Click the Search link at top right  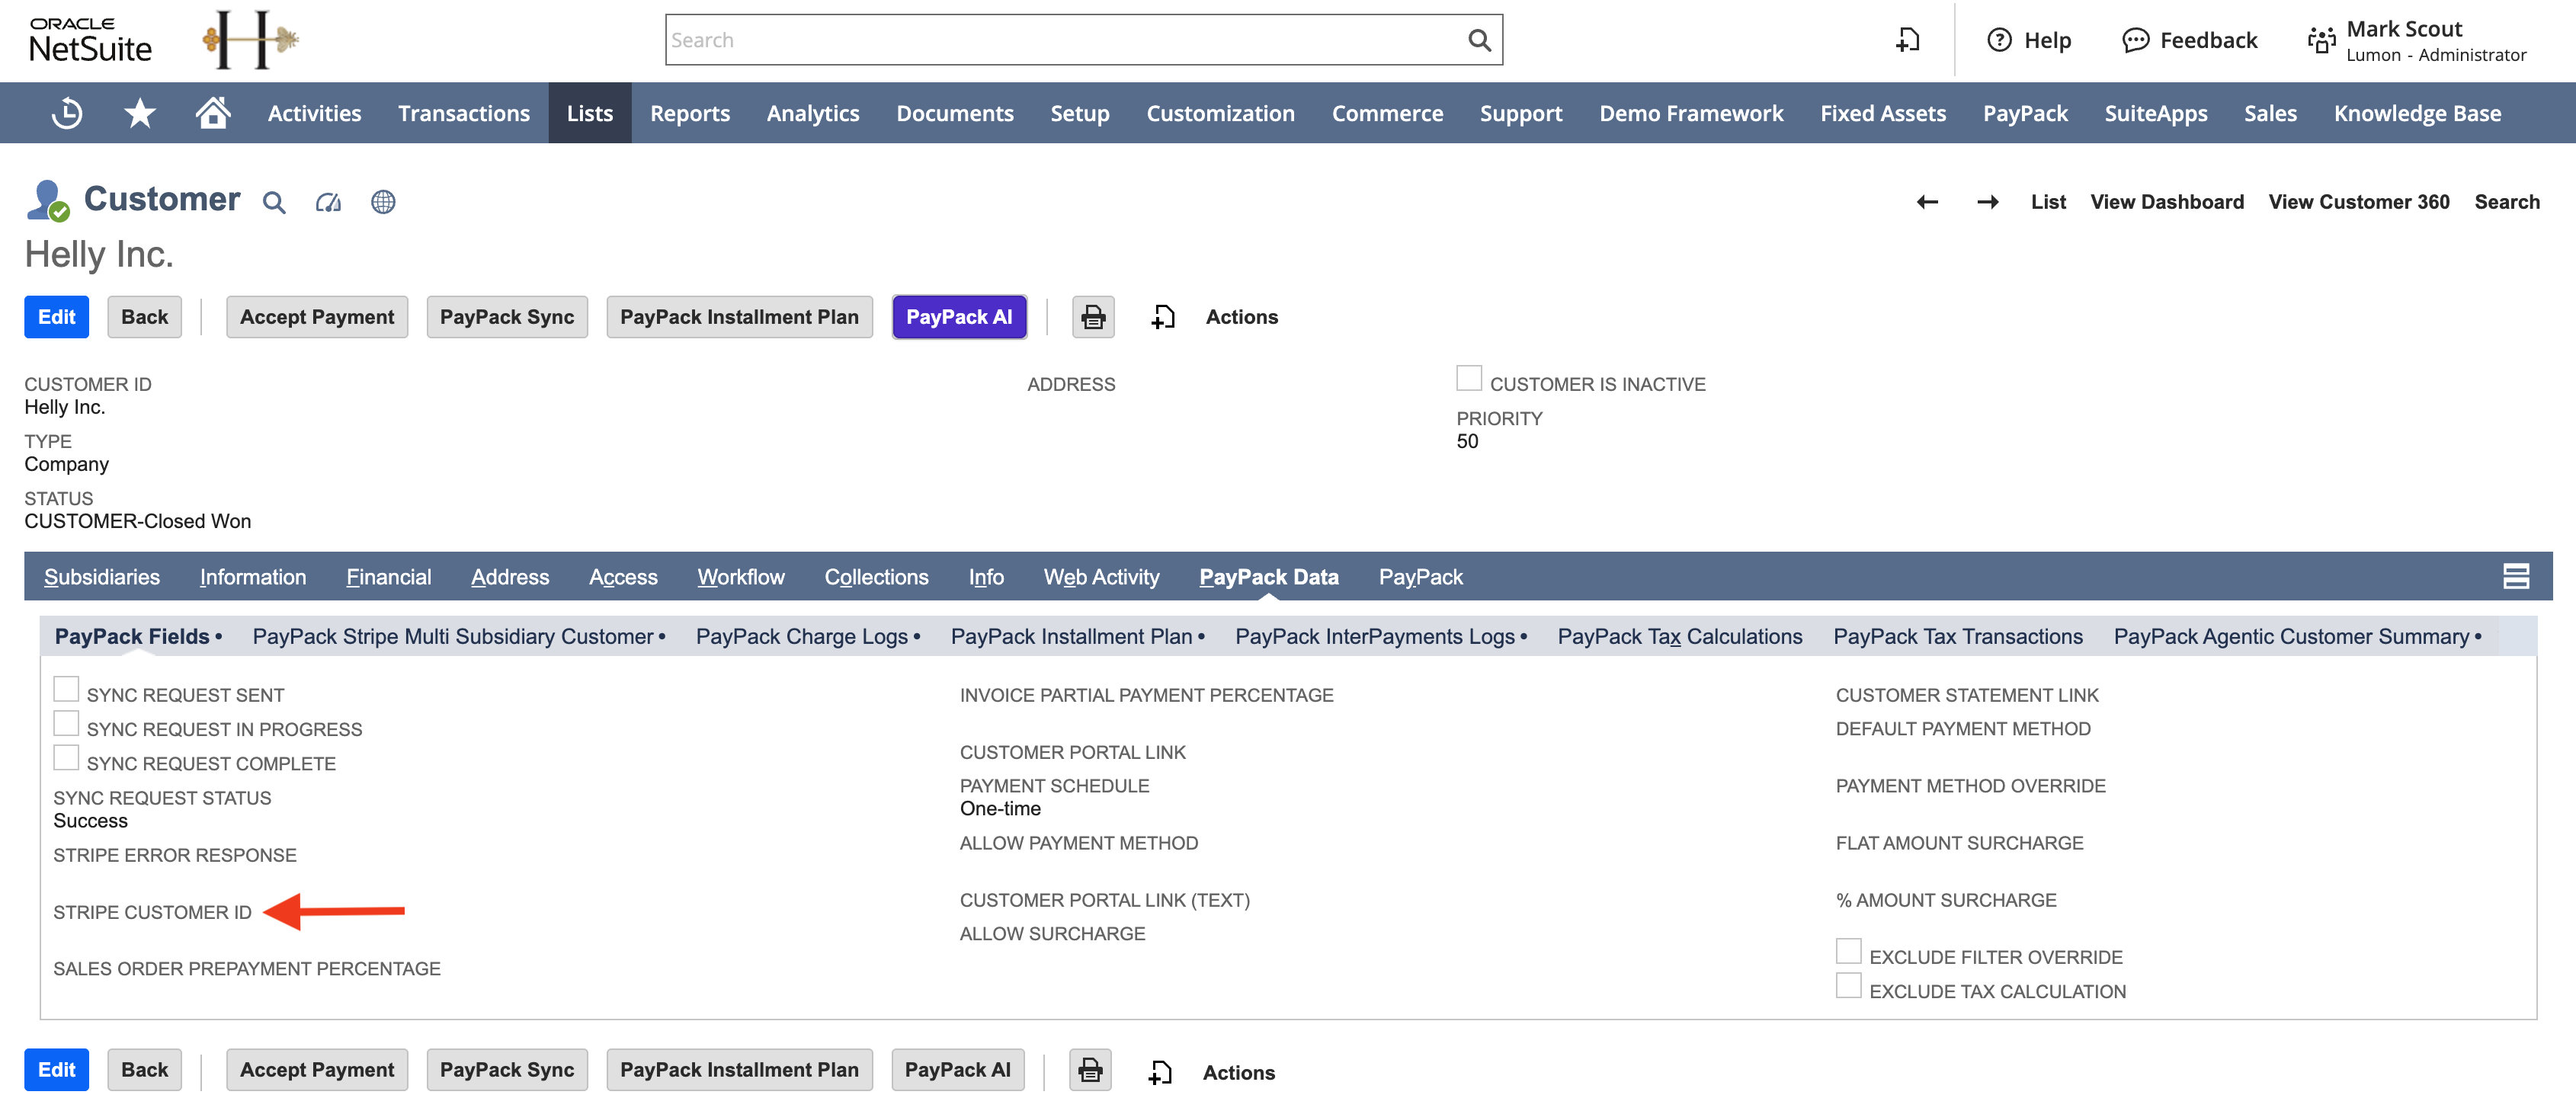pyautogui.click(x=2507, y=202)
